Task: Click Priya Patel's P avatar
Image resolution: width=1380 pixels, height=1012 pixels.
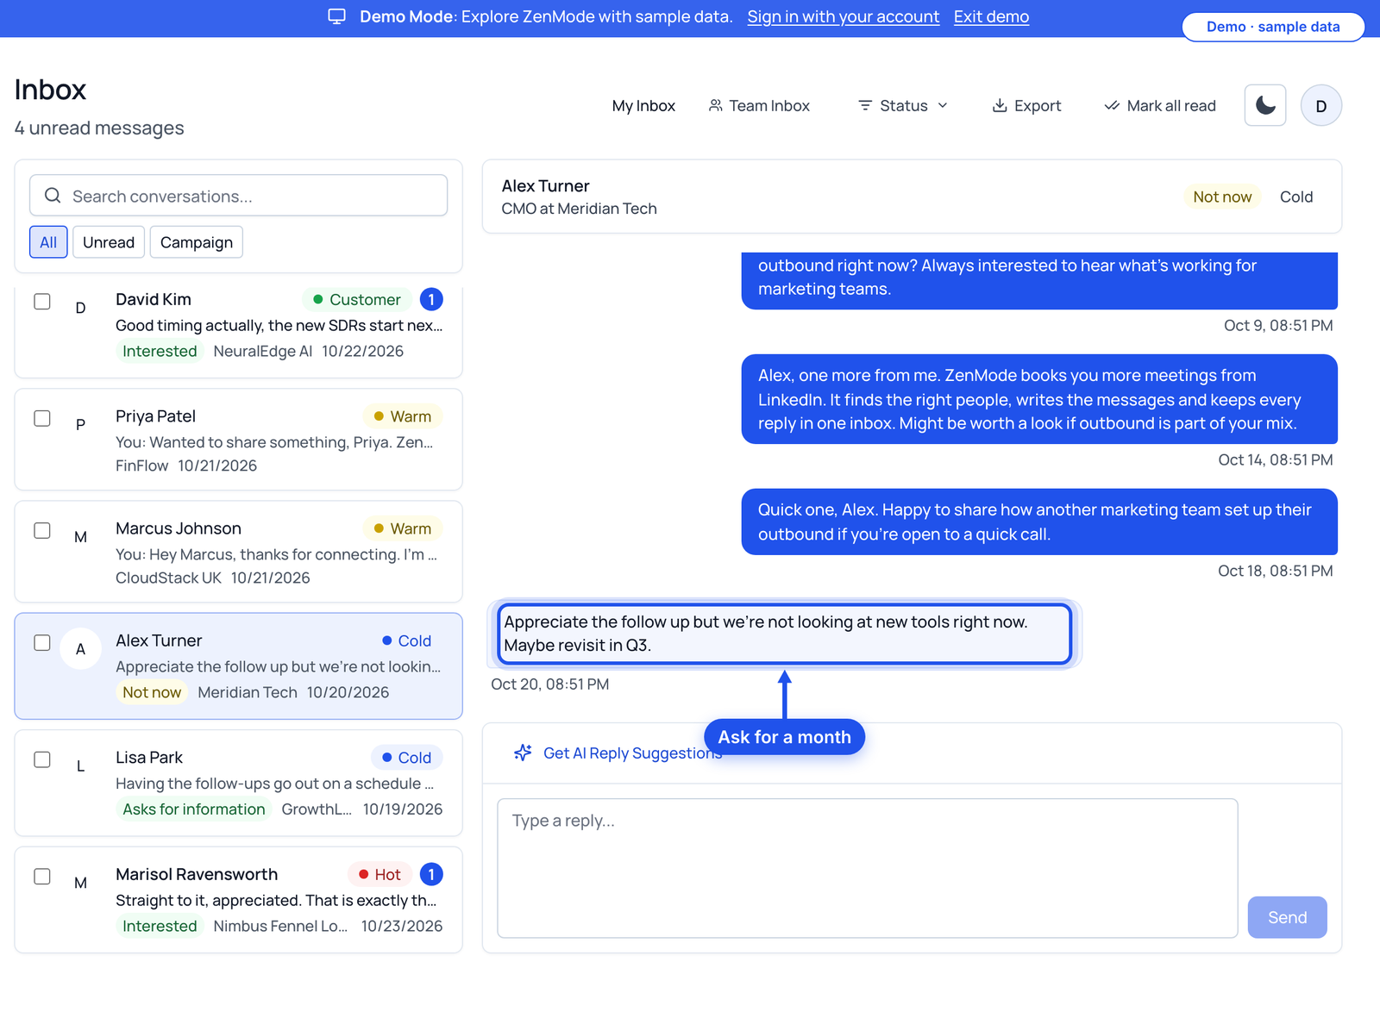Action: click(80, 424)
